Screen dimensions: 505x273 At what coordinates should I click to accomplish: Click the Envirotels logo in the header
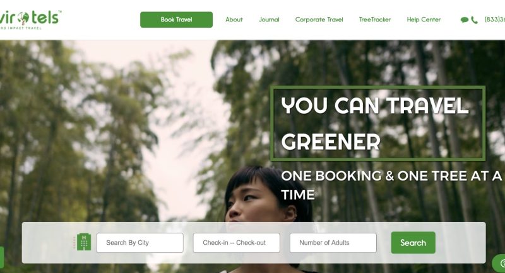[30, 19]
